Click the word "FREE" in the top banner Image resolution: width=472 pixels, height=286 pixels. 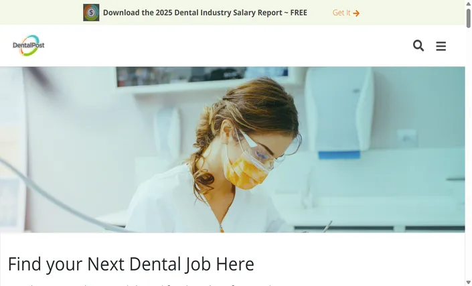click(299, 13)
